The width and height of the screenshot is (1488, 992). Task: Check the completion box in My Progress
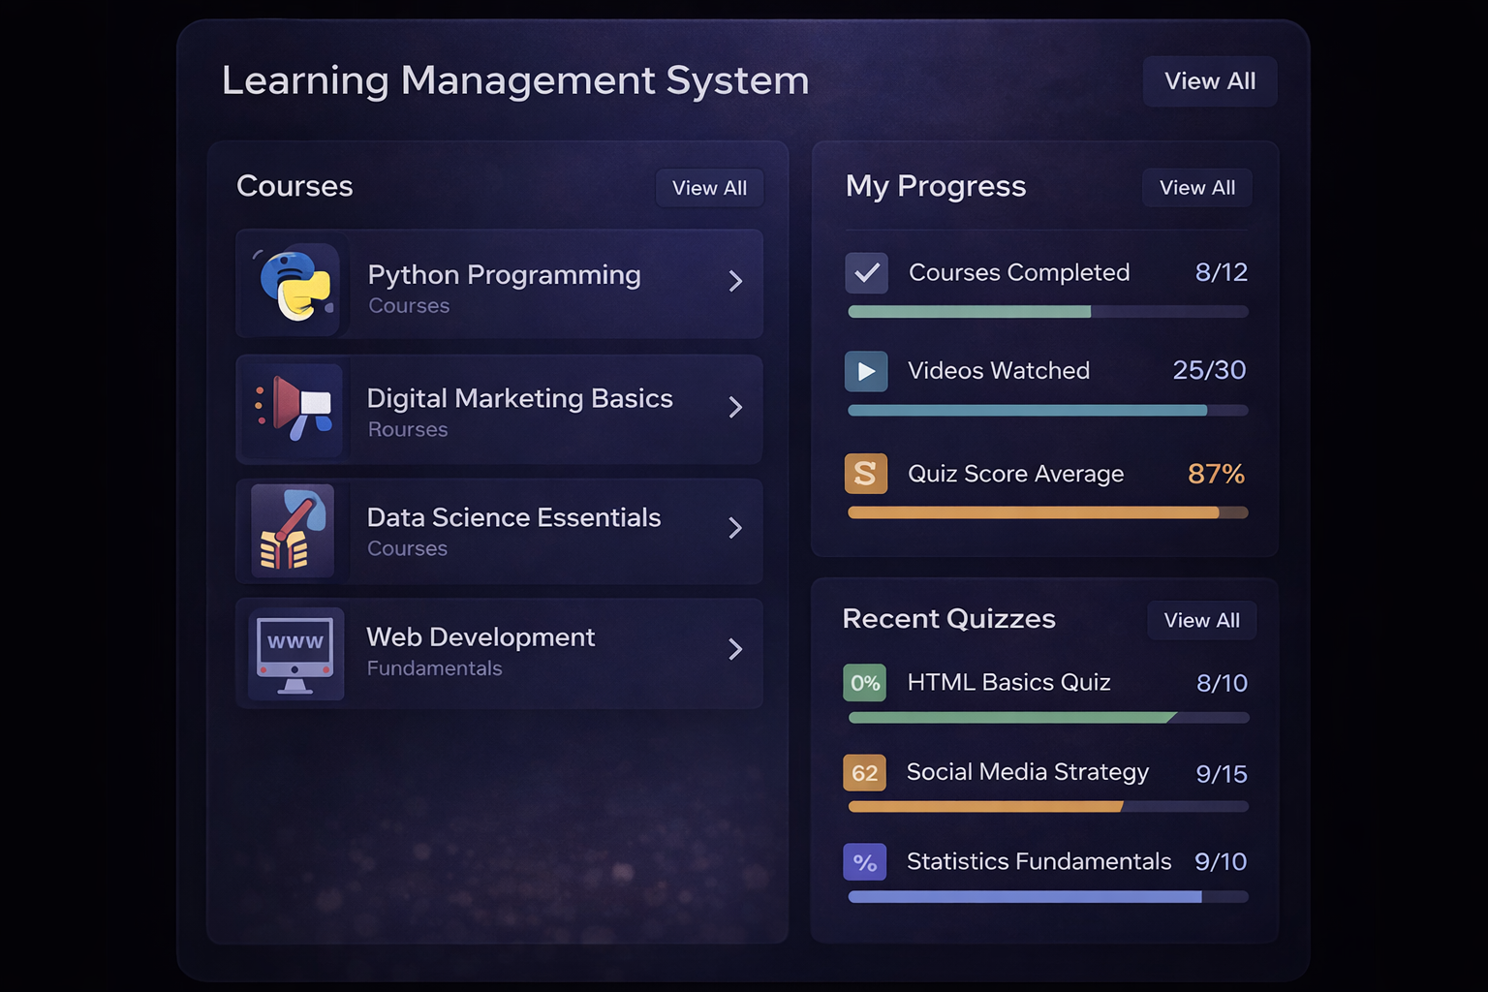[x=866, y=272]
